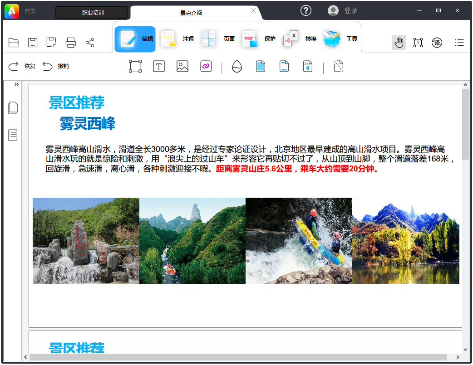473x365 pixels.
Task: Expand the collapsed left sidebar
Action: coord(16,84)
